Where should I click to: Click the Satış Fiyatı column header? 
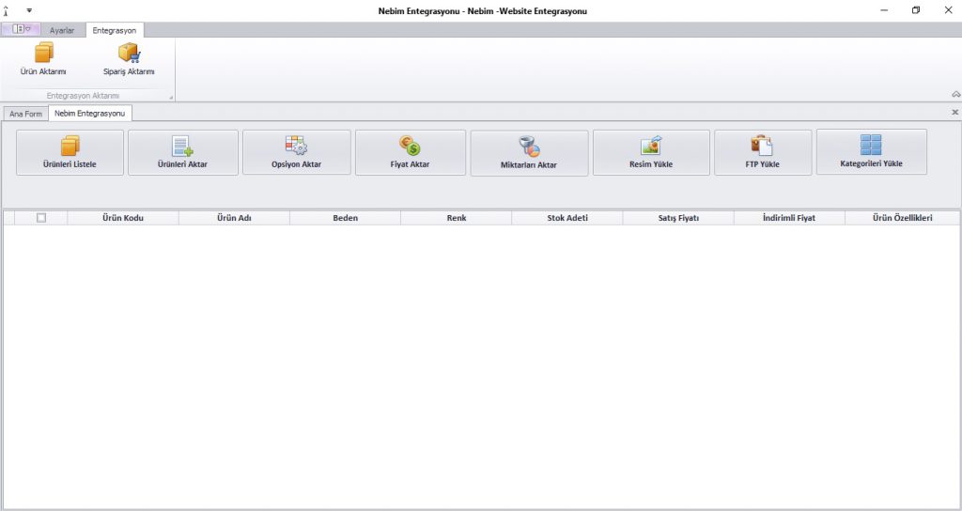click(x=678, y=218)
